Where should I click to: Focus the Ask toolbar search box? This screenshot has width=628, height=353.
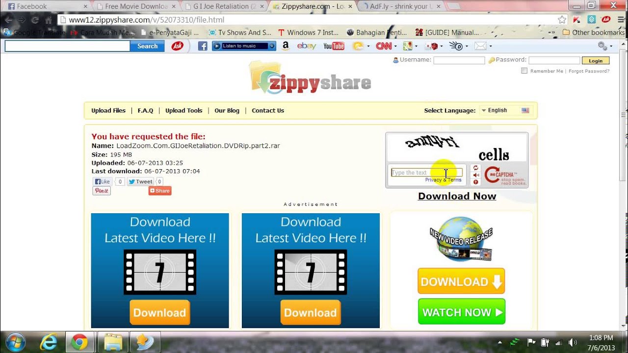[67, 46]
